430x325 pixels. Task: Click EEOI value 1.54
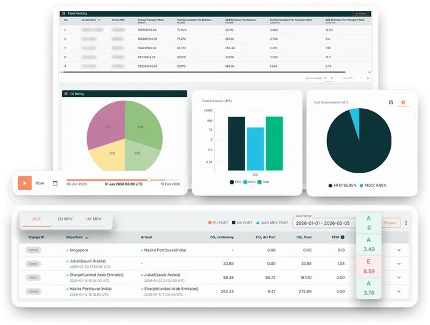click(x=341, y=264)
